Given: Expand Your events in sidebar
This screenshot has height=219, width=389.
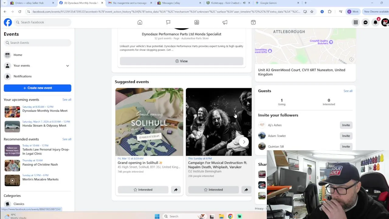Looking at the screenshot, I should tap(67, 66).
